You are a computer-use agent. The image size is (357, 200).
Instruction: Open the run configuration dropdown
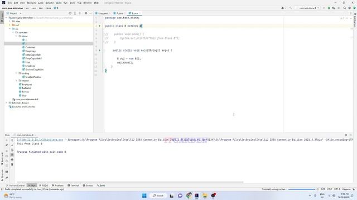click(x=307, y=8)
